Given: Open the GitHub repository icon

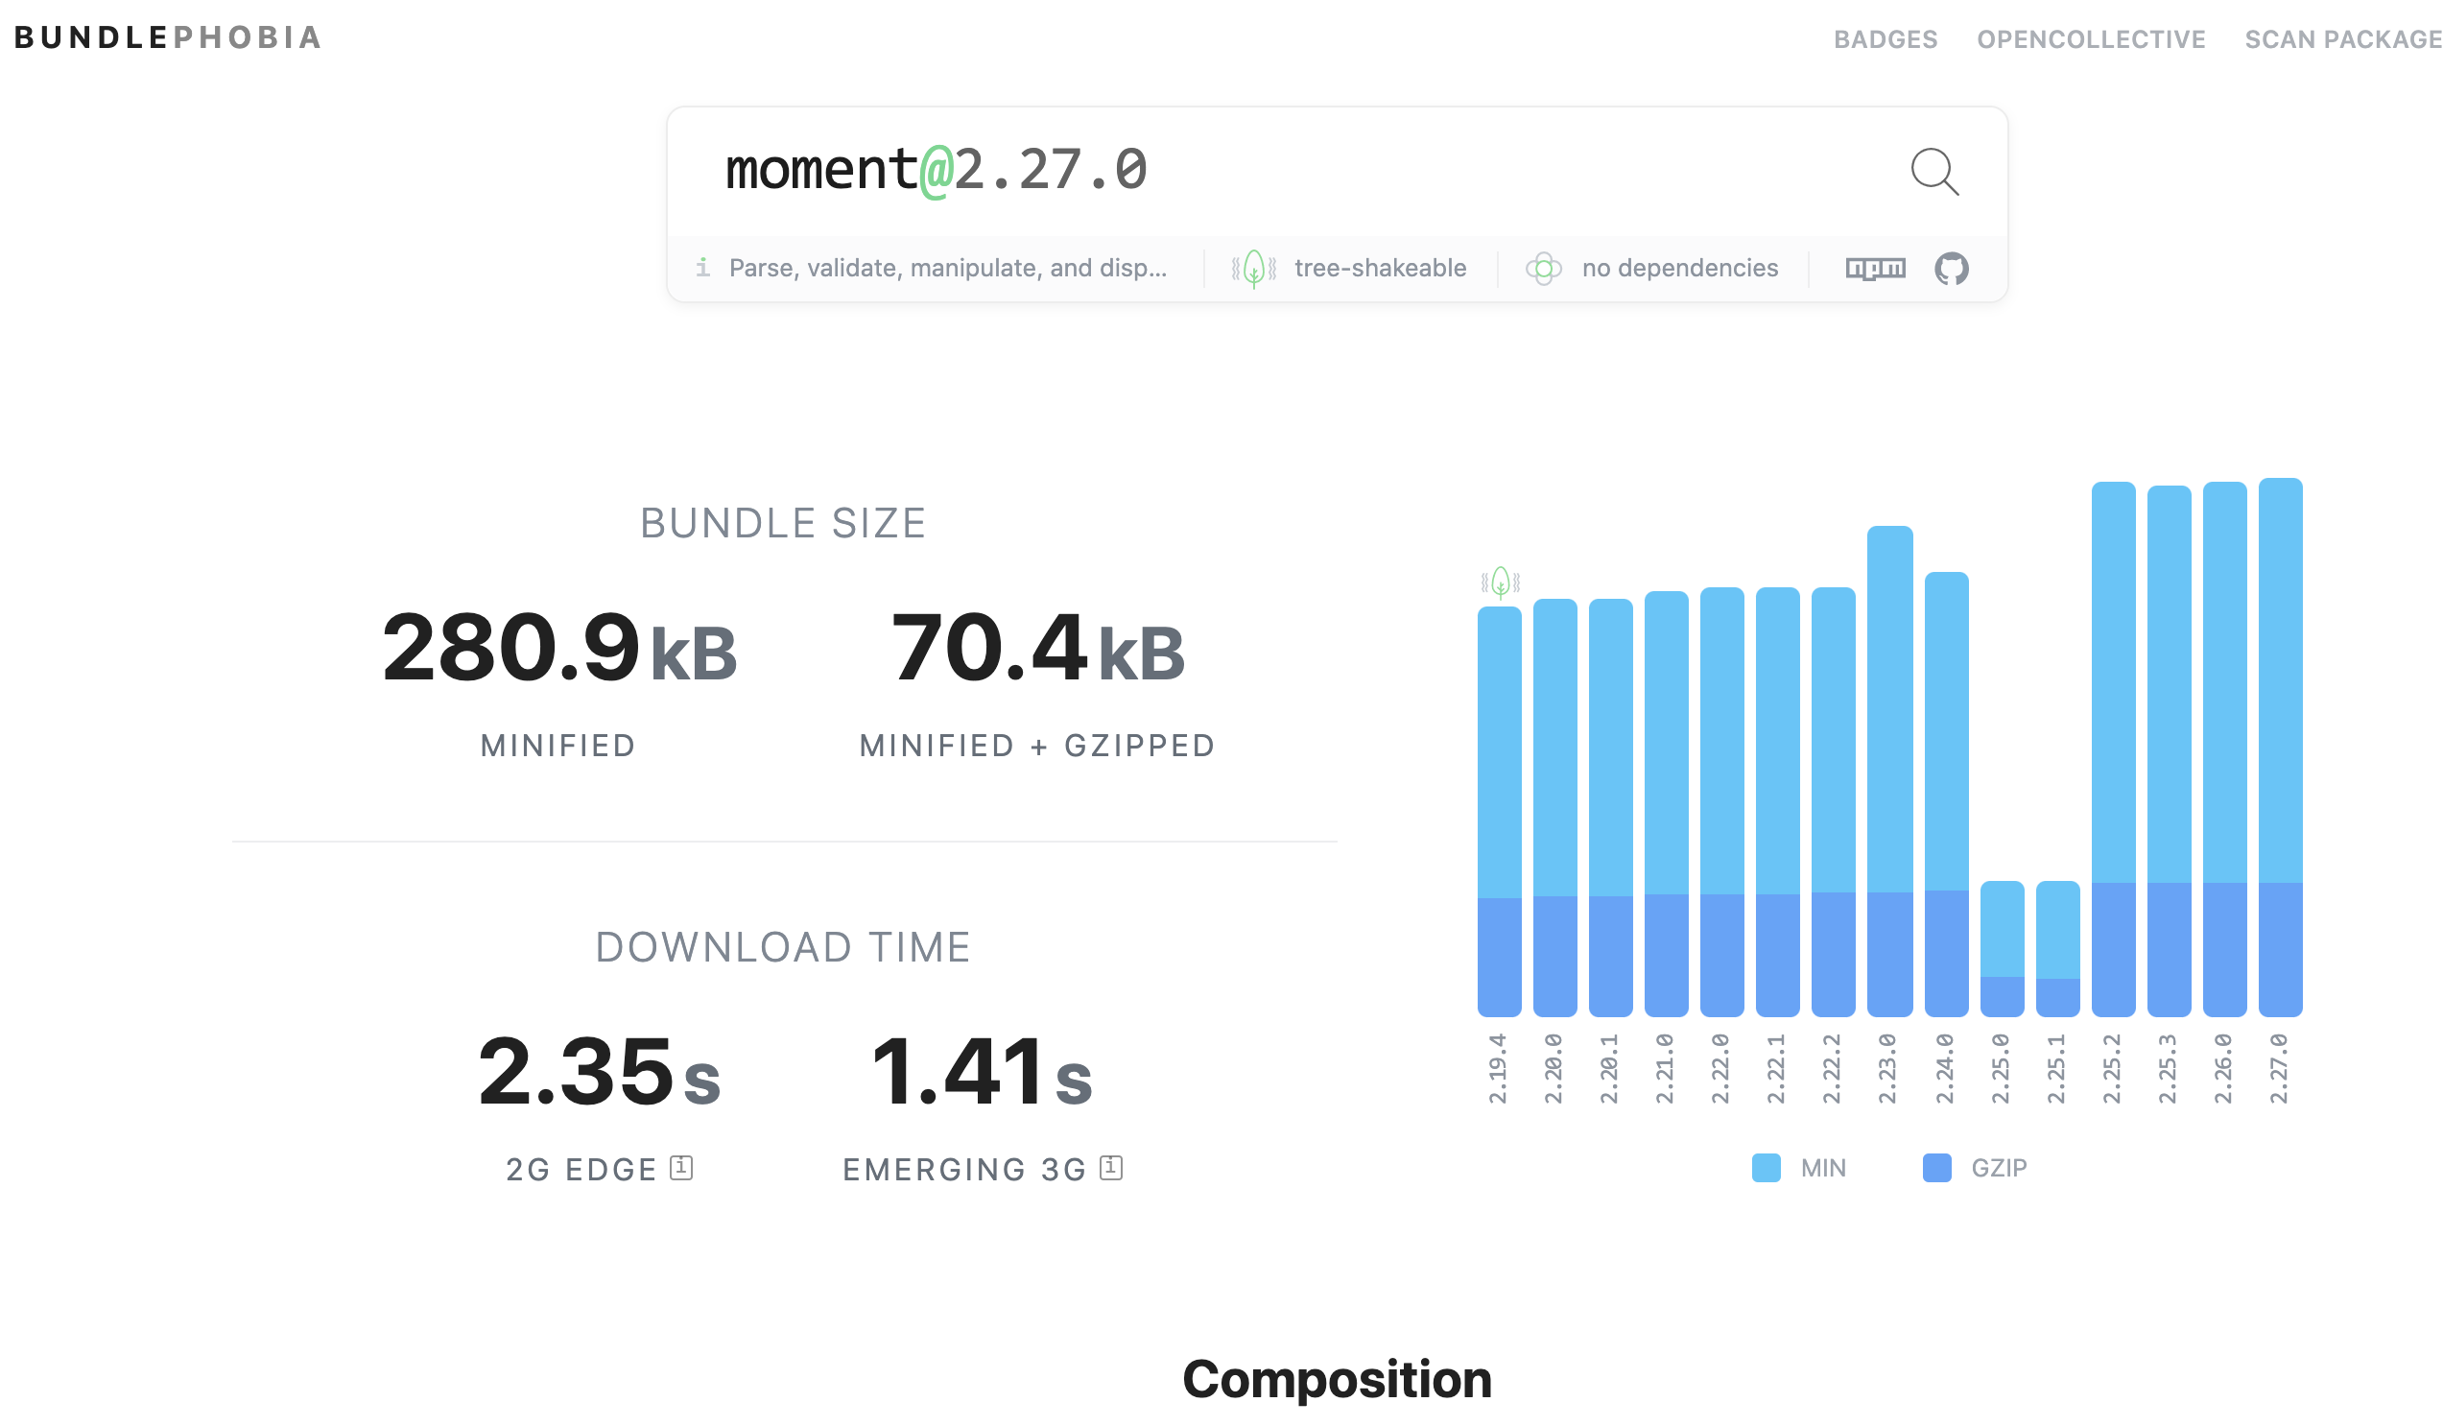Looking at the screenshot, I should [1951, 269].
